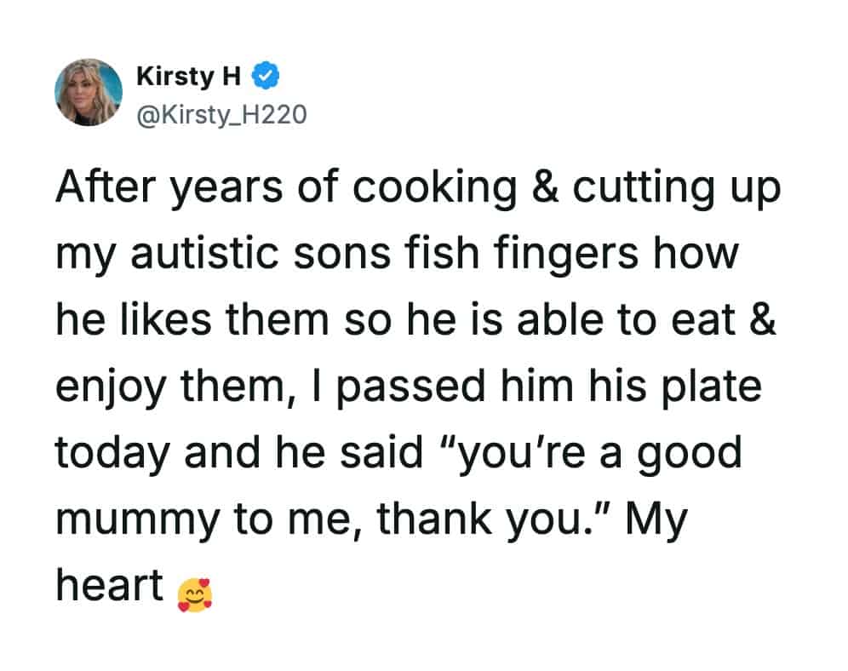Screen dimensions: 848x671
Task: Click the smiling hearts emoji
Action: click(x=194, y=594)
